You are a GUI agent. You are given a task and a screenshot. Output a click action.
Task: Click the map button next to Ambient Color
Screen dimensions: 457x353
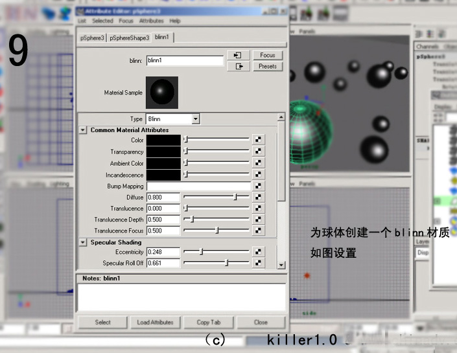(258, 163)
